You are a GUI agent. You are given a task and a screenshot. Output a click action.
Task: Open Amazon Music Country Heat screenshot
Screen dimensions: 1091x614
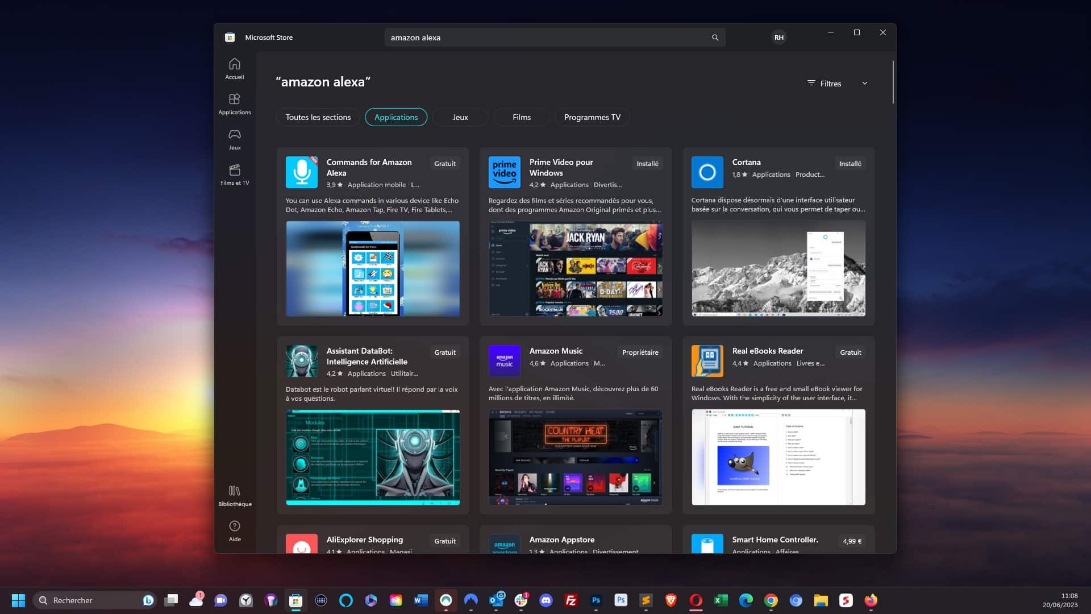[576, 457]
